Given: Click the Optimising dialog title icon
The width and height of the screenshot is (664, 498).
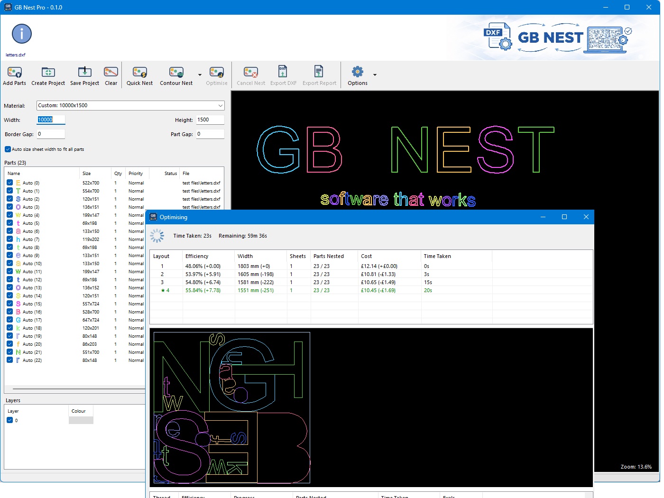Looking at the screenshot, I should pyautogui.click(x=153, y=217).
